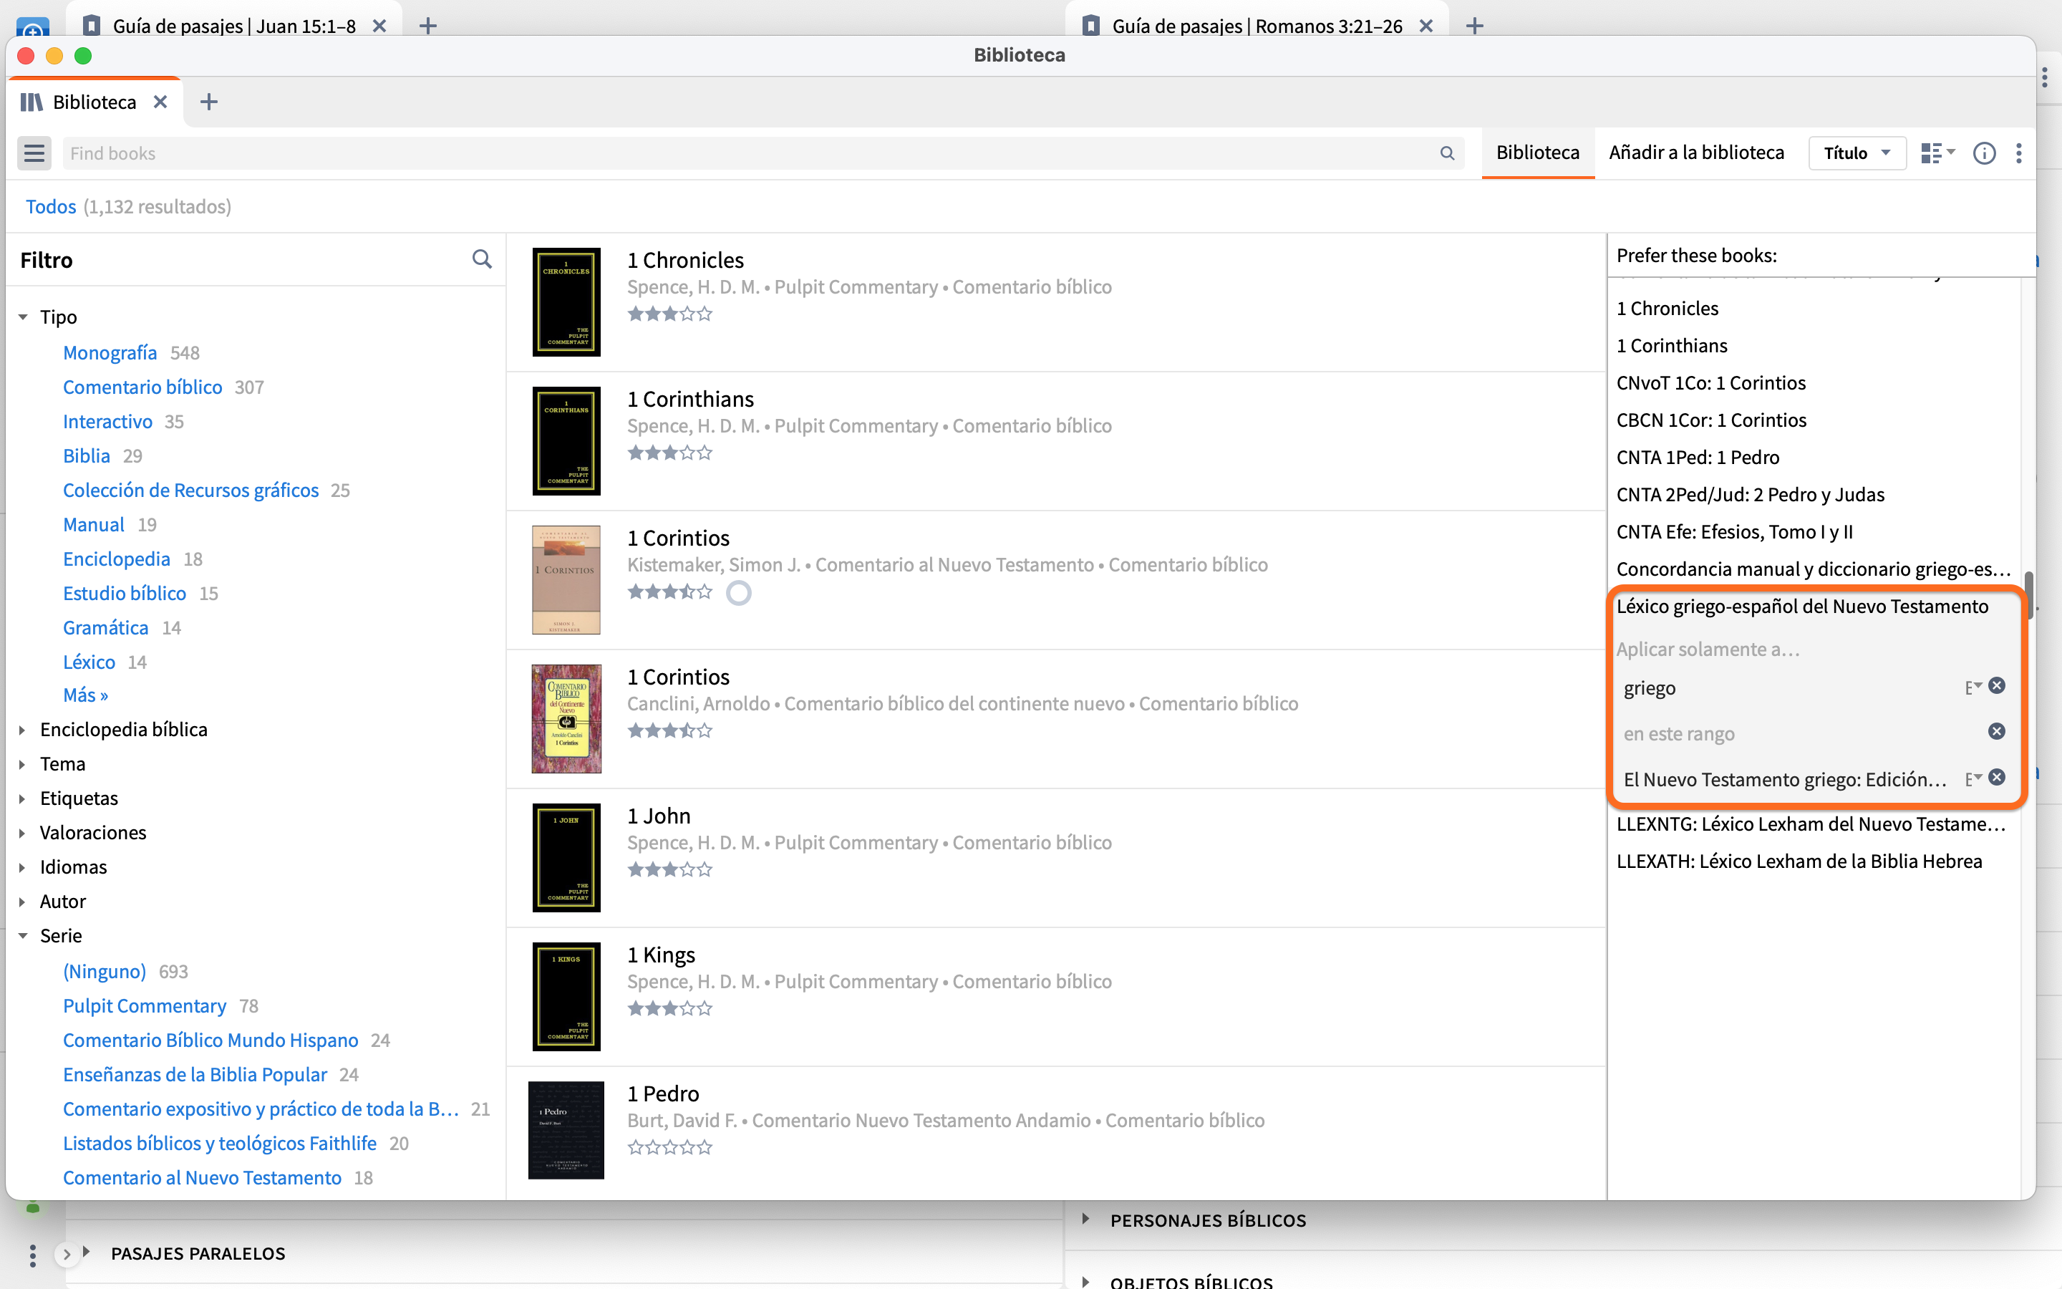This screenshot has height=1289, width=2062.
Task: Add new tab after Juan 15:1–8
Action: 429,26
